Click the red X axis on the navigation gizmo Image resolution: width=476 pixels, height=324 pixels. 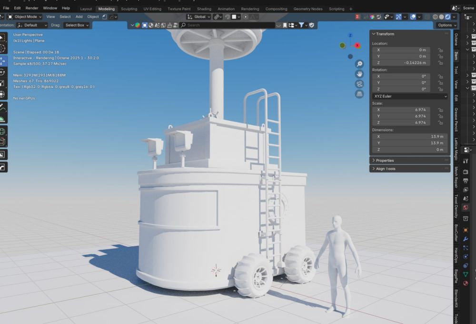point(357,46)
